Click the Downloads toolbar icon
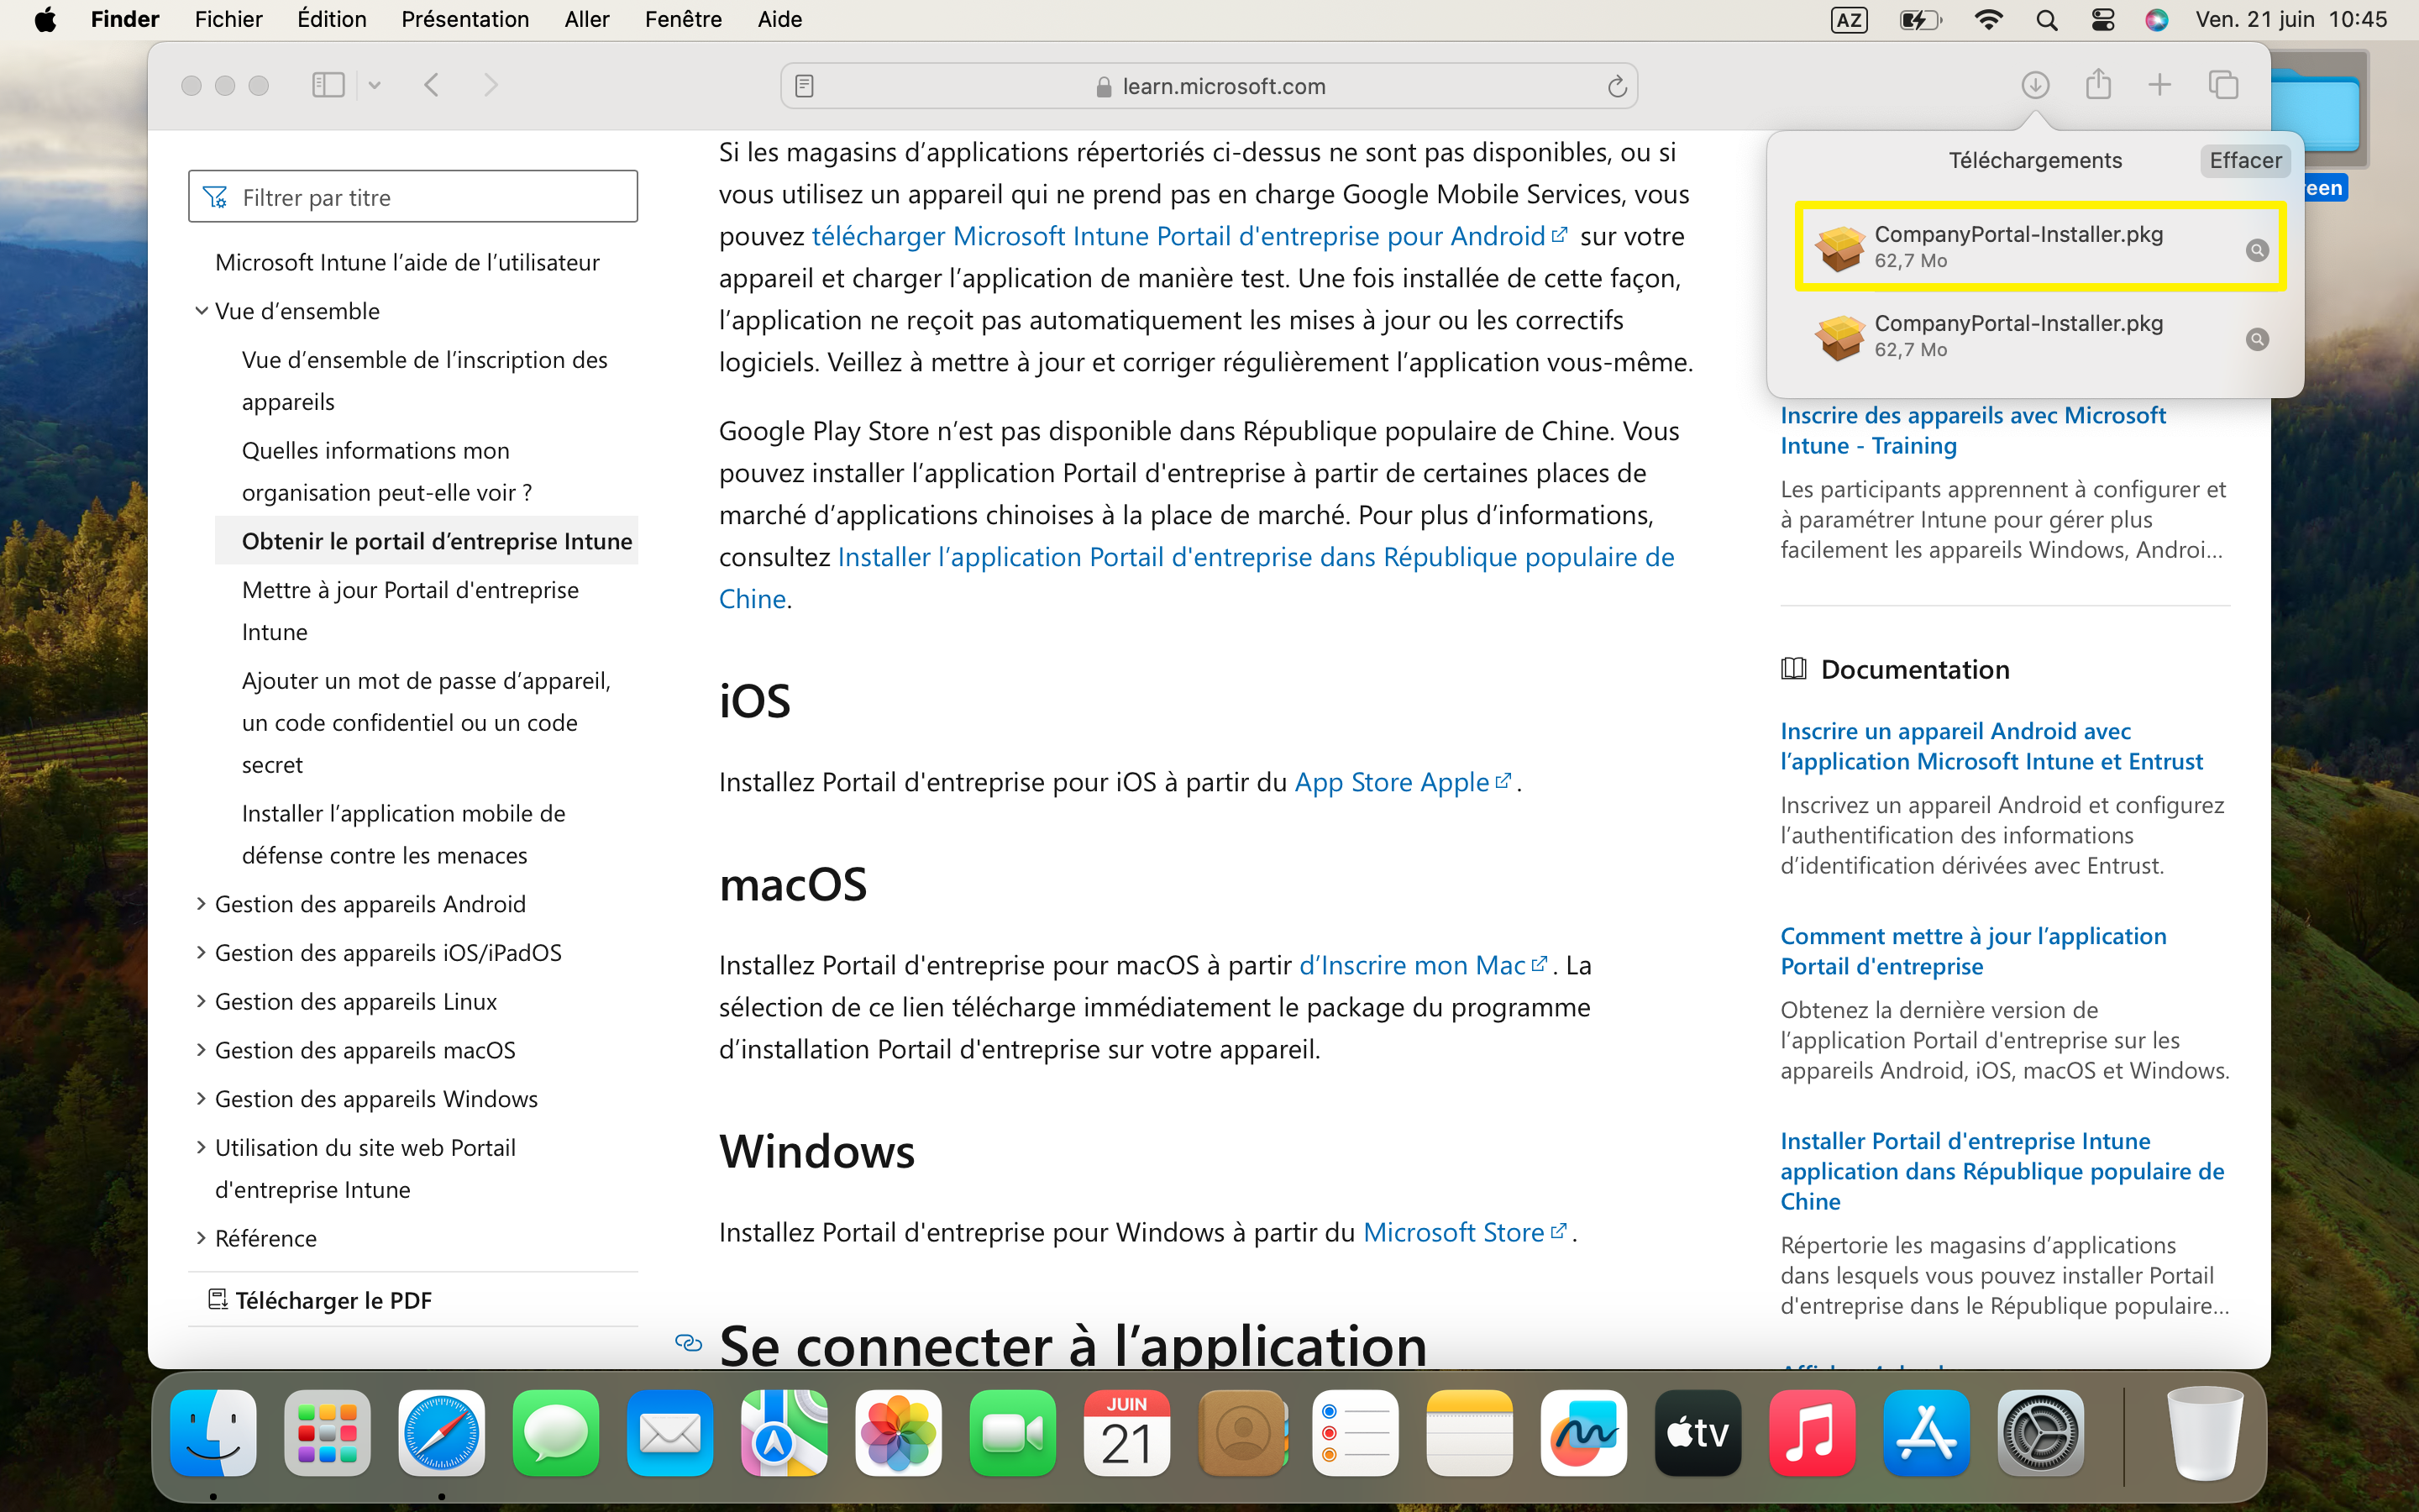Screen dimensions: 2419x1512 pos(2035,85)
